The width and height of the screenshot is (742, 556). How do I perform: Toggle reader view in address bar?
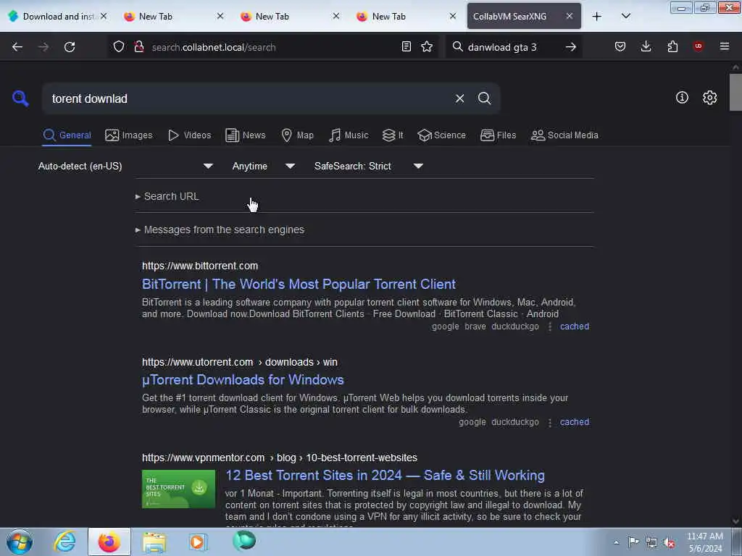[406, 46]
